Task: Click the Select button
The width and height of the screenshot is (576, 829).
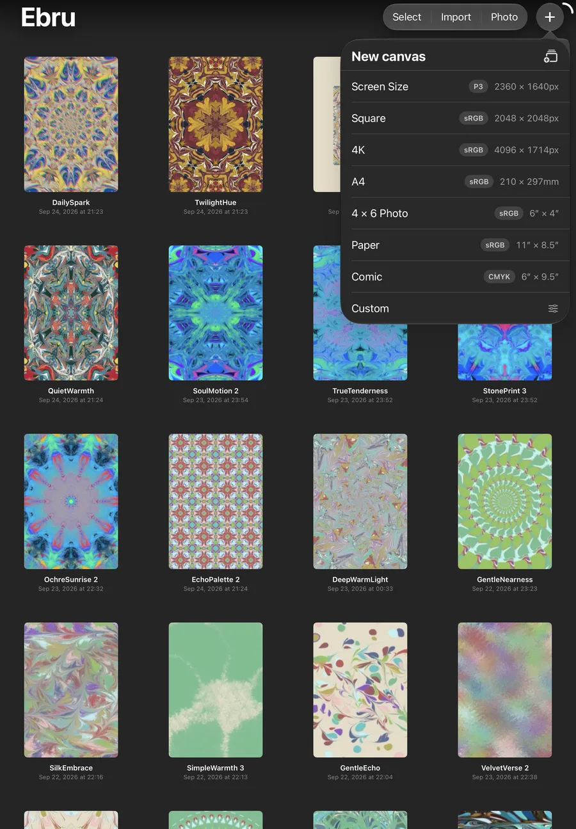Action: tap(407, 17)
